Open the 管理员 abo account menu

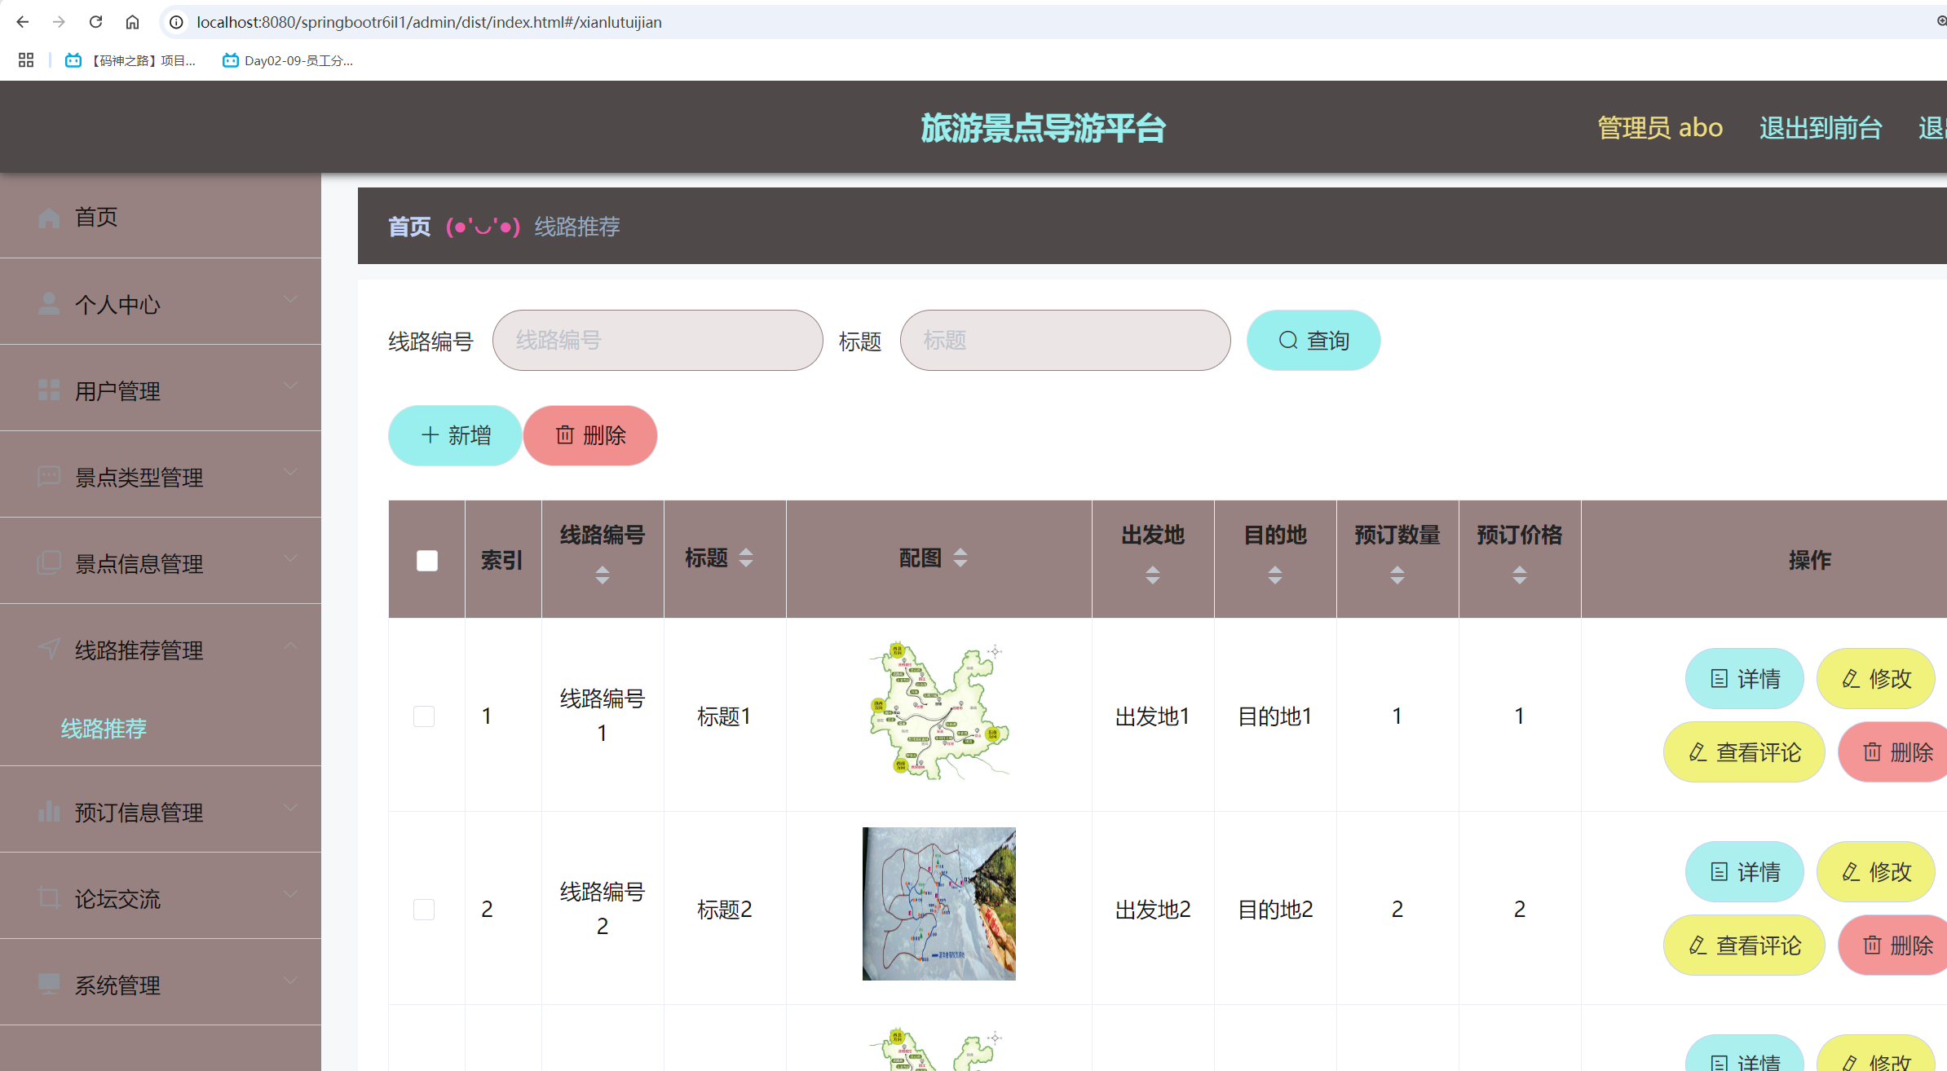[1659, 127]
